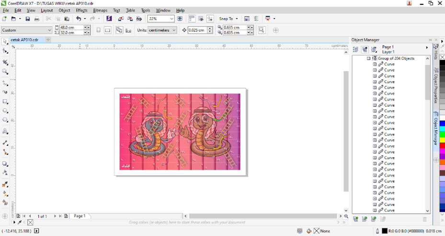Select the Shape edit tool
Screen dimensions: 445x236
(x=5, y=51)
